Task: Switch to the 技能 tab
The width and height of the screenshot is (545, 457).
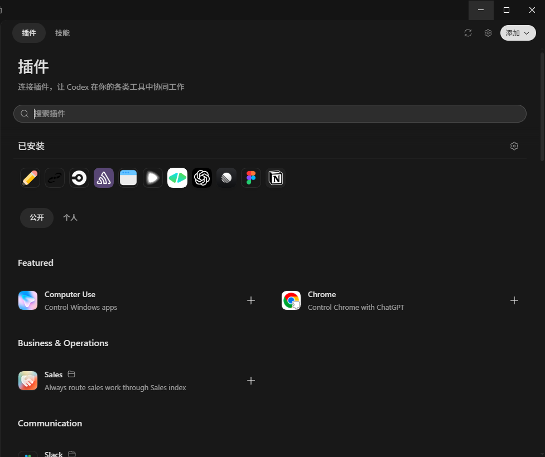Action: click(62, 33)
